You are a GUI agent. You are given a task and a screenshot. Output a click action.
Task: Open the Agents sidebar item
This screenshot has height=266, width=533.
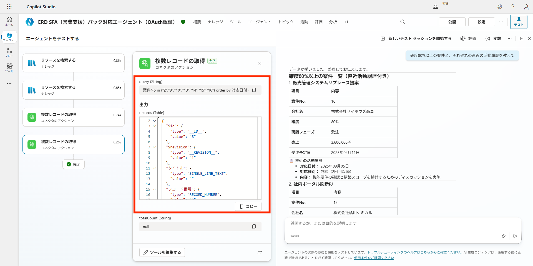[9, 37]
